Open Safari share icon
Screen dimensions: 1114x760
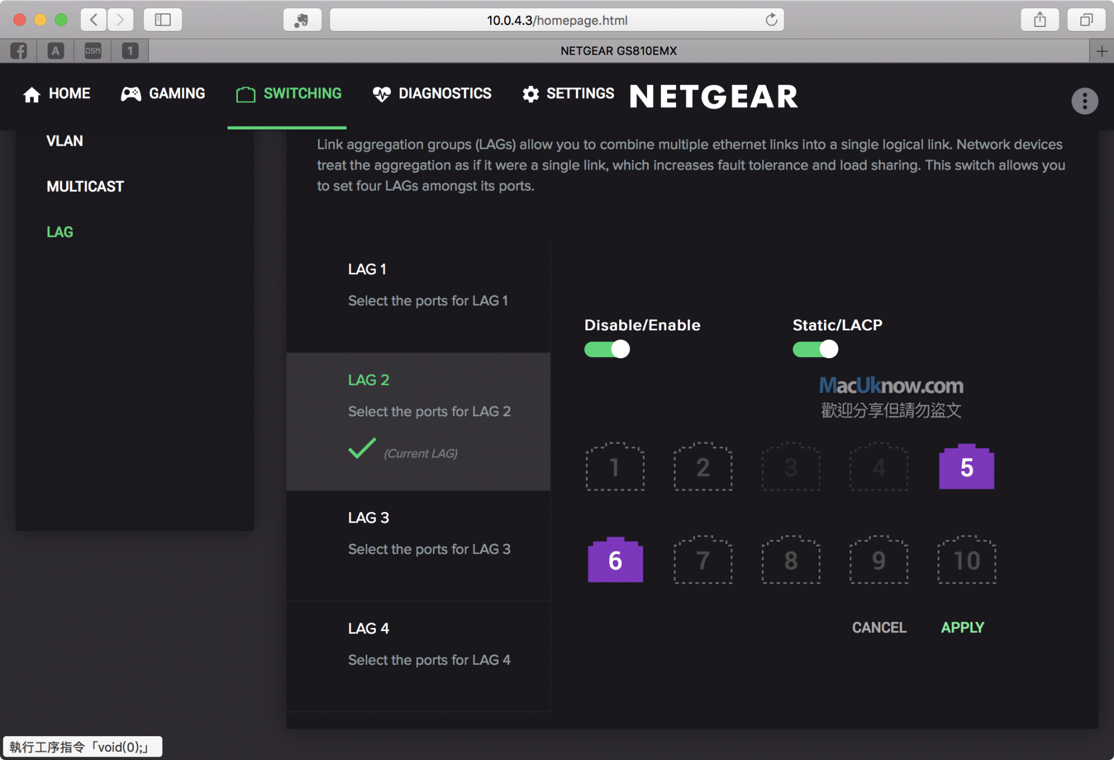coord(1040,20)
